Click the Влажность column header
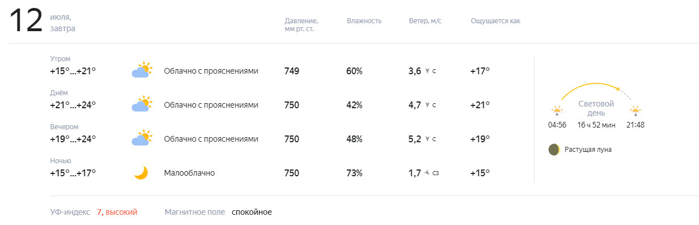The width and height of the screenshot is (699, 225). coord(364,21)
